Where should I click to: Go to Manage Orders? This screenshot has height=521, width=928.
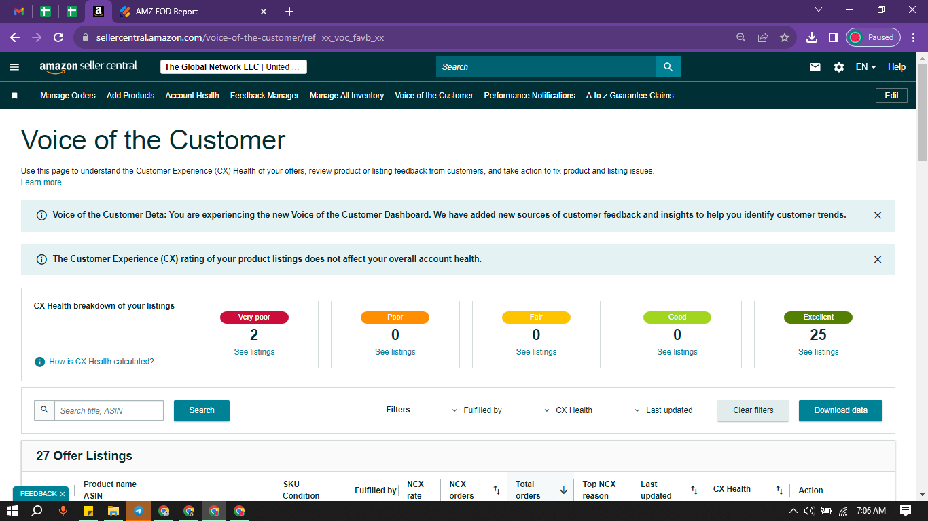click(x=68, y=96)
